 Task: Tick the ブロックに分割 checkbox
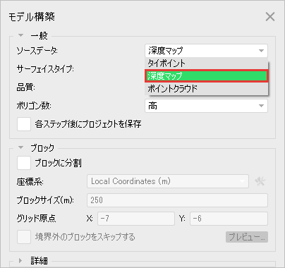point(24,163)
